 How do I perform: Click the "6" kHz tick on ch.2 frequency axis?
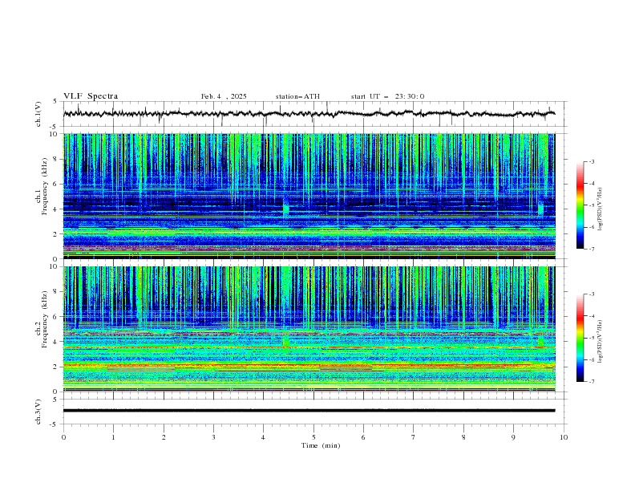pos(56,317)
